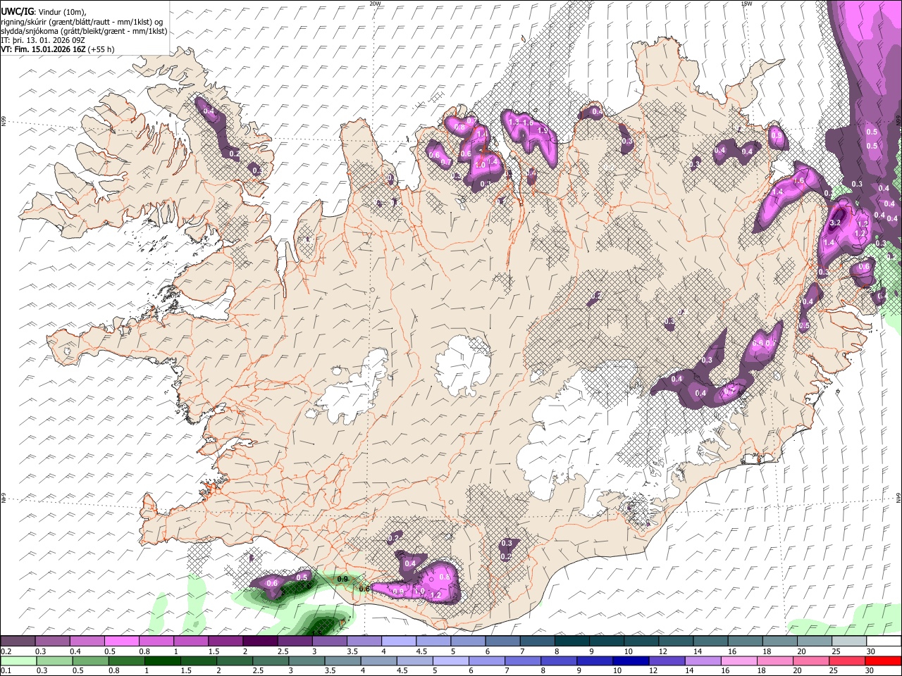
Task: Click the "rigning/skúrir (grænt/blátt/rautt - mm/1klst)" line
Action: 82,22
